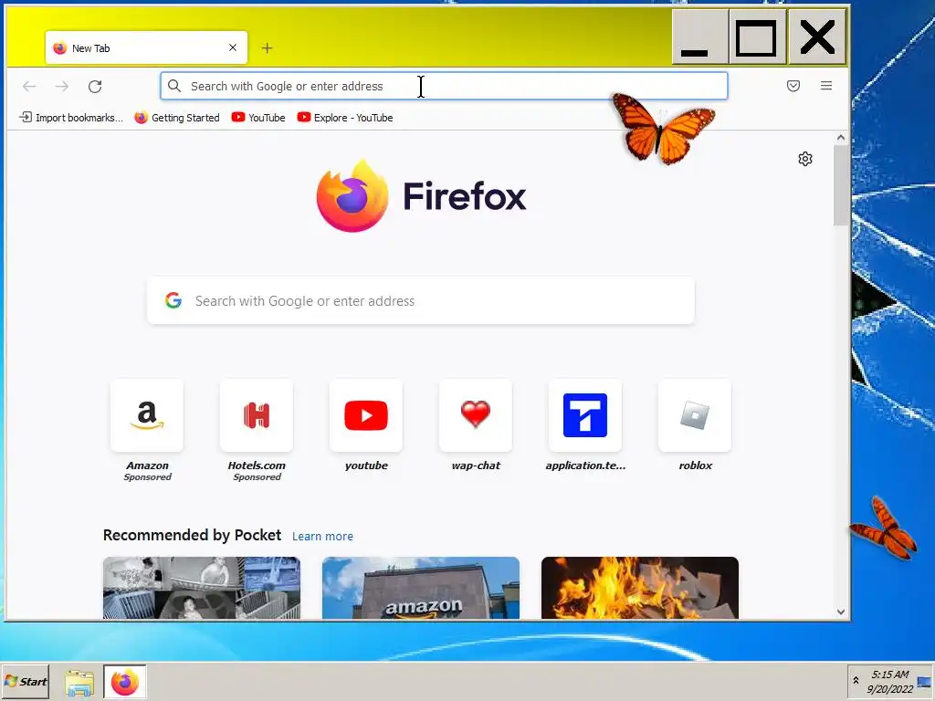
Task: Open a new tab with plus button
Action: point(268,47)
